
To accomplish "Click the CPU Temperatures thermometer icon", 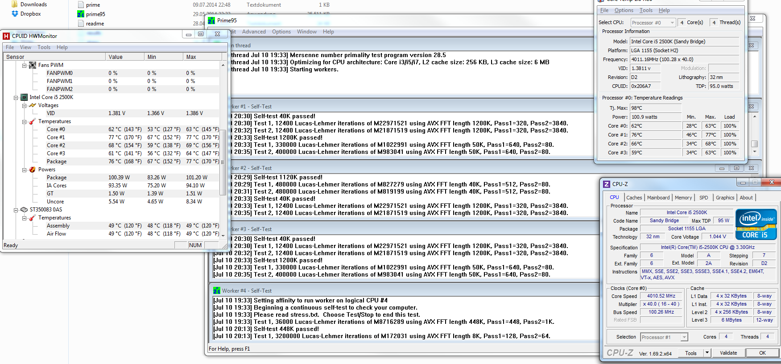I will [33, 121].
